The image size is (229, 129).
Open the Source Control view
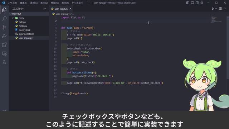point(4,27)
